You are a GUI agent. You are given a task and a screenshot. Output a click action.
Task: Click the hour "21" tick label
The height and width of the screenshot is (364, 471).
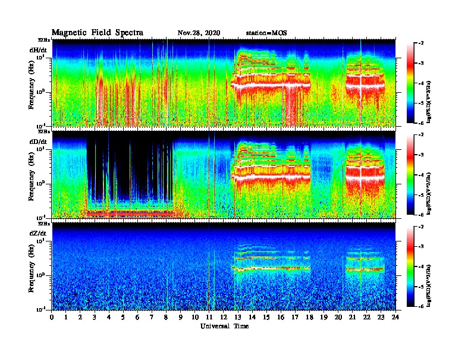(x=352, y=317)
